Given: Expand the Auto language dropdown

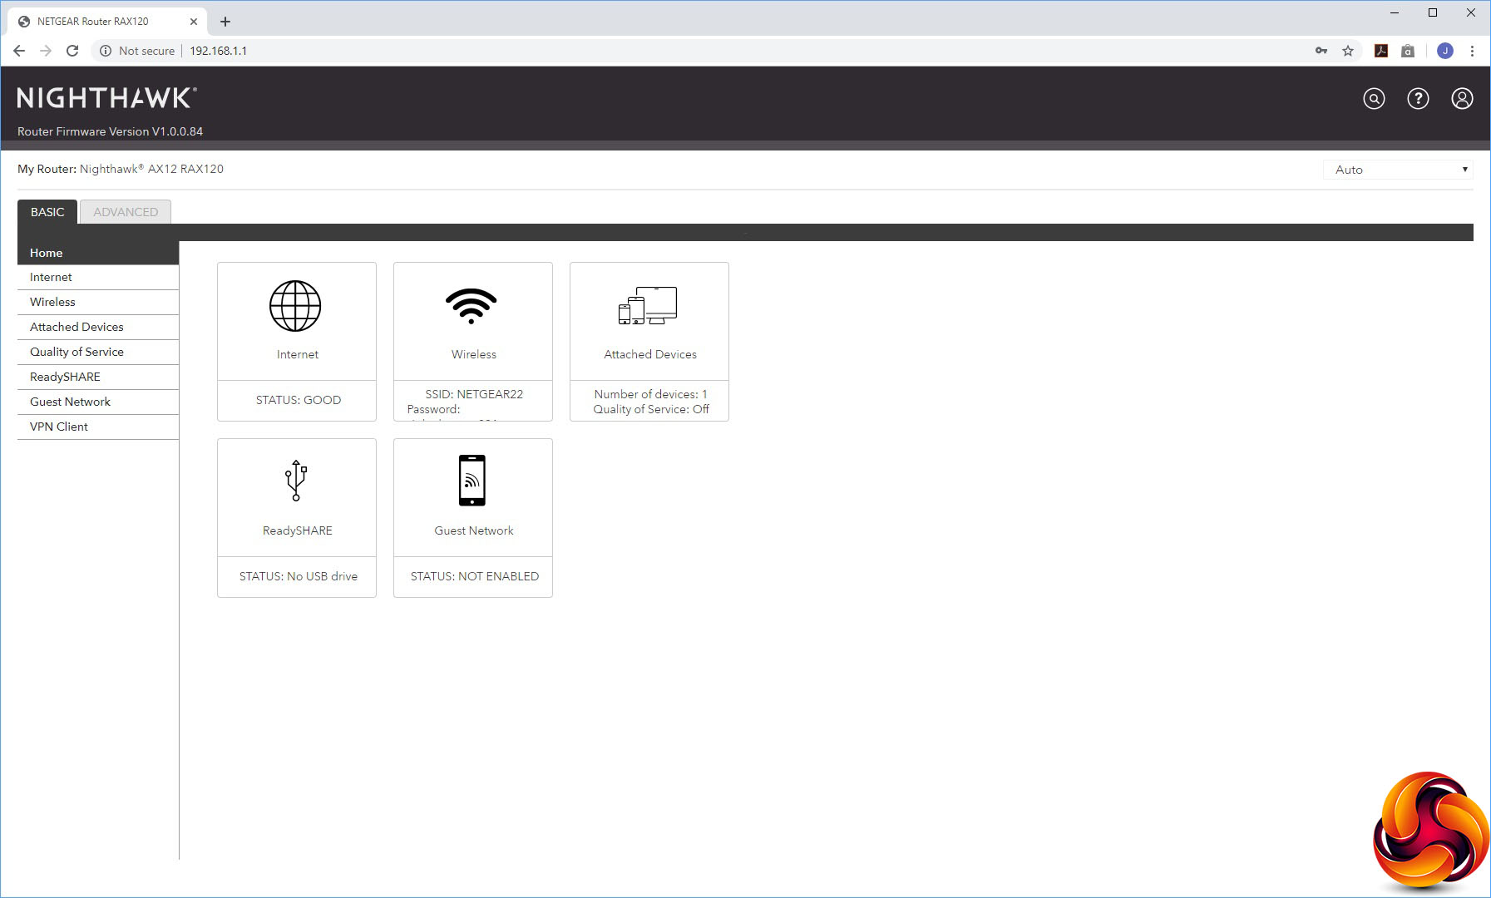Looking at the screenshot, I should 1398,170.
